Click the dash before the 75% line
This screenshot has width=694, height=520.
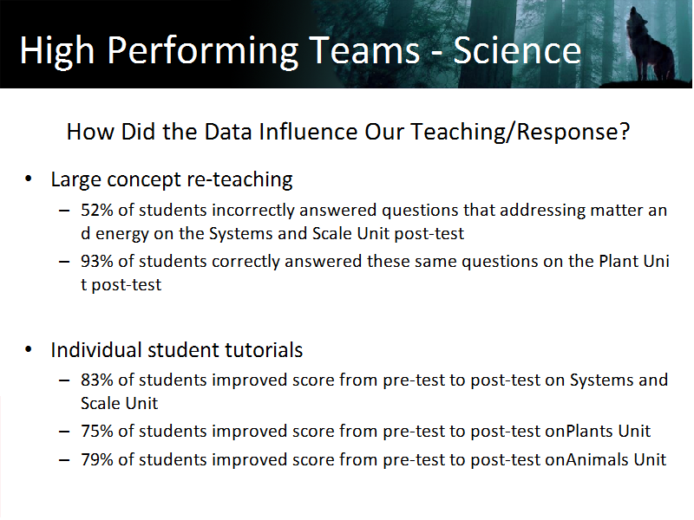[x=64, y=432]
